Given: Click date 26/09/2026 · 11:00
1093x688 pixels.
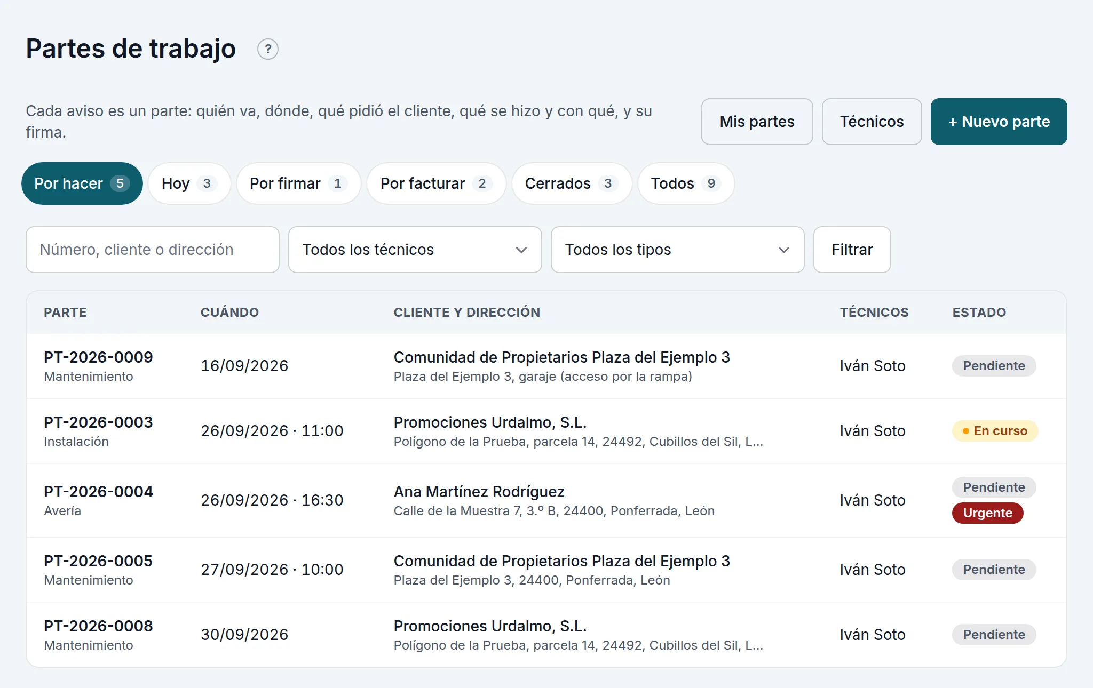Looking at the screenshot, I should [272, 431].
